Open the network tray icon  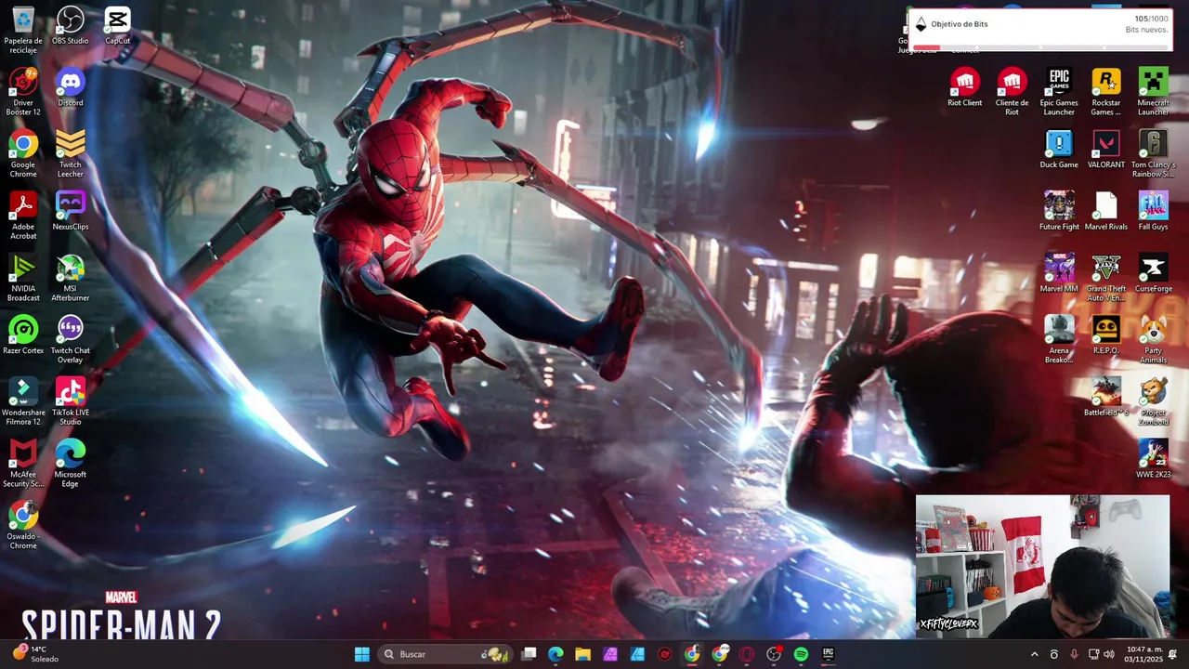(1093, 654)
